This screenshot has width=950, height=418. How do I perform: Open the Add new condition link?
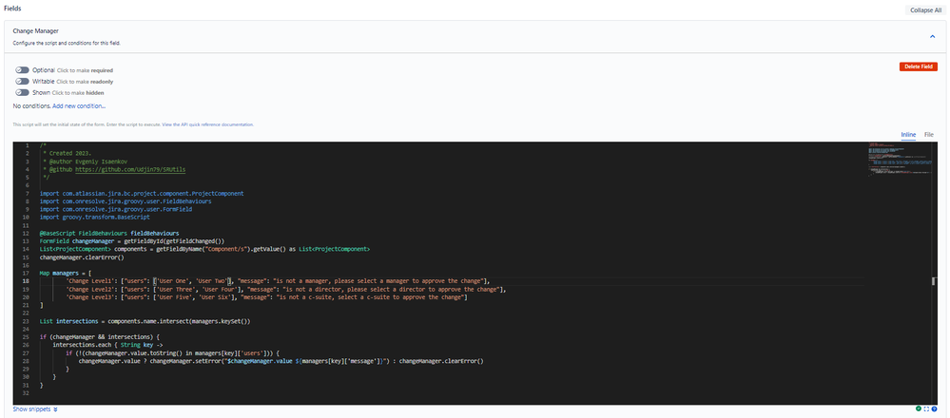79,106
